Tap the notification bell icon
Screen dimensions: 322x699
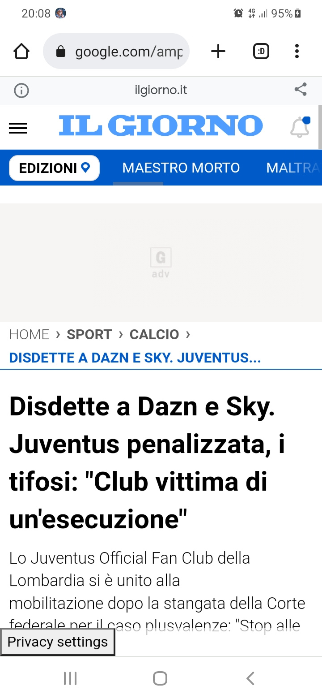(300, 127)
